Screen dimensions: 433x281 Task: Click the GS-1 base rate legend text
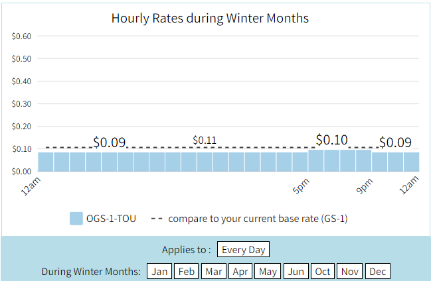point(258,219)
